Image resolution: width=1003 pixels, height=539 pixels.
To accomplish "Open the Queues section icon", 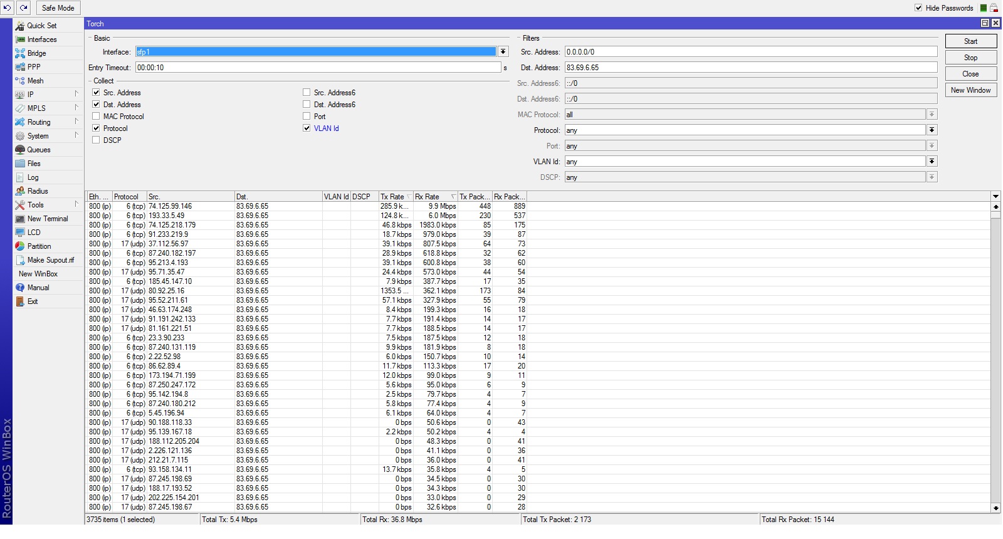I will pos(20,150).
